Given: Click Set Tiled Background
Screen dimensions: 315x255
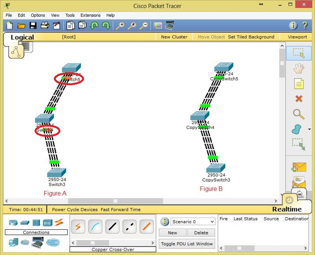Looking at the screenshot, I should coord(251,37).
